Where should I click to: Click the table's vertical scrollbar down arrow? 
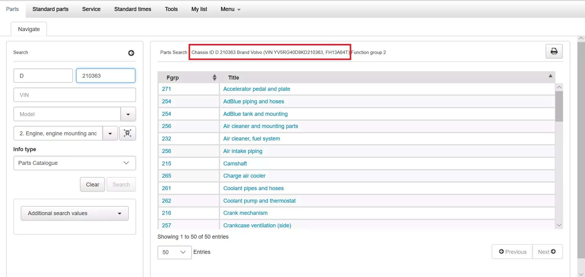559,225
